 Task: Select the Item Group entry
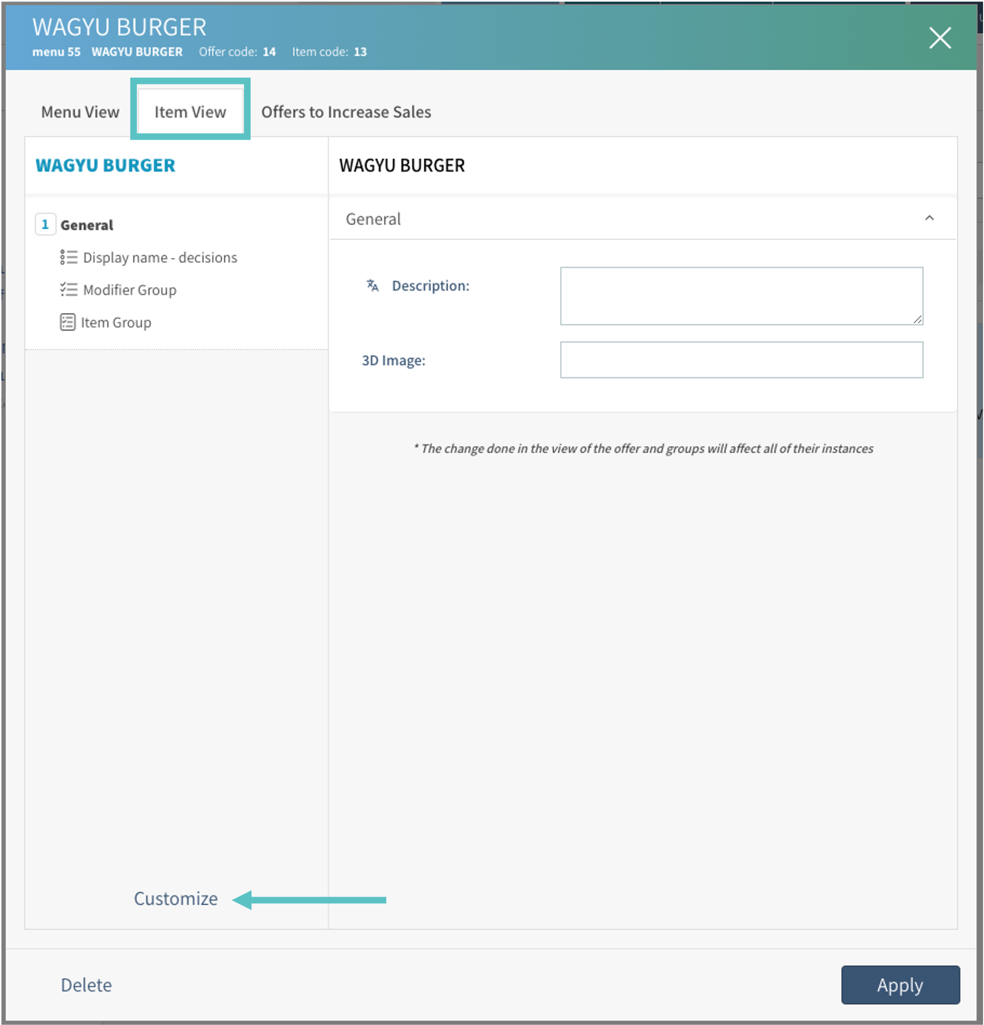pos(116,322)
